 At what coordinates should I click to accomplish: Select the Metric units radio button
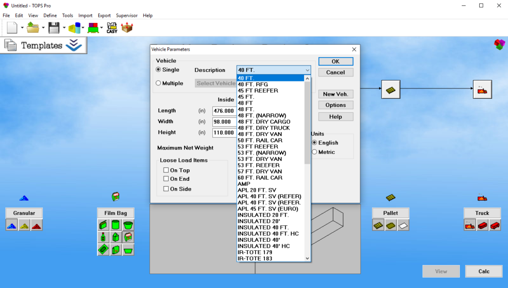(x=314, y=152)
